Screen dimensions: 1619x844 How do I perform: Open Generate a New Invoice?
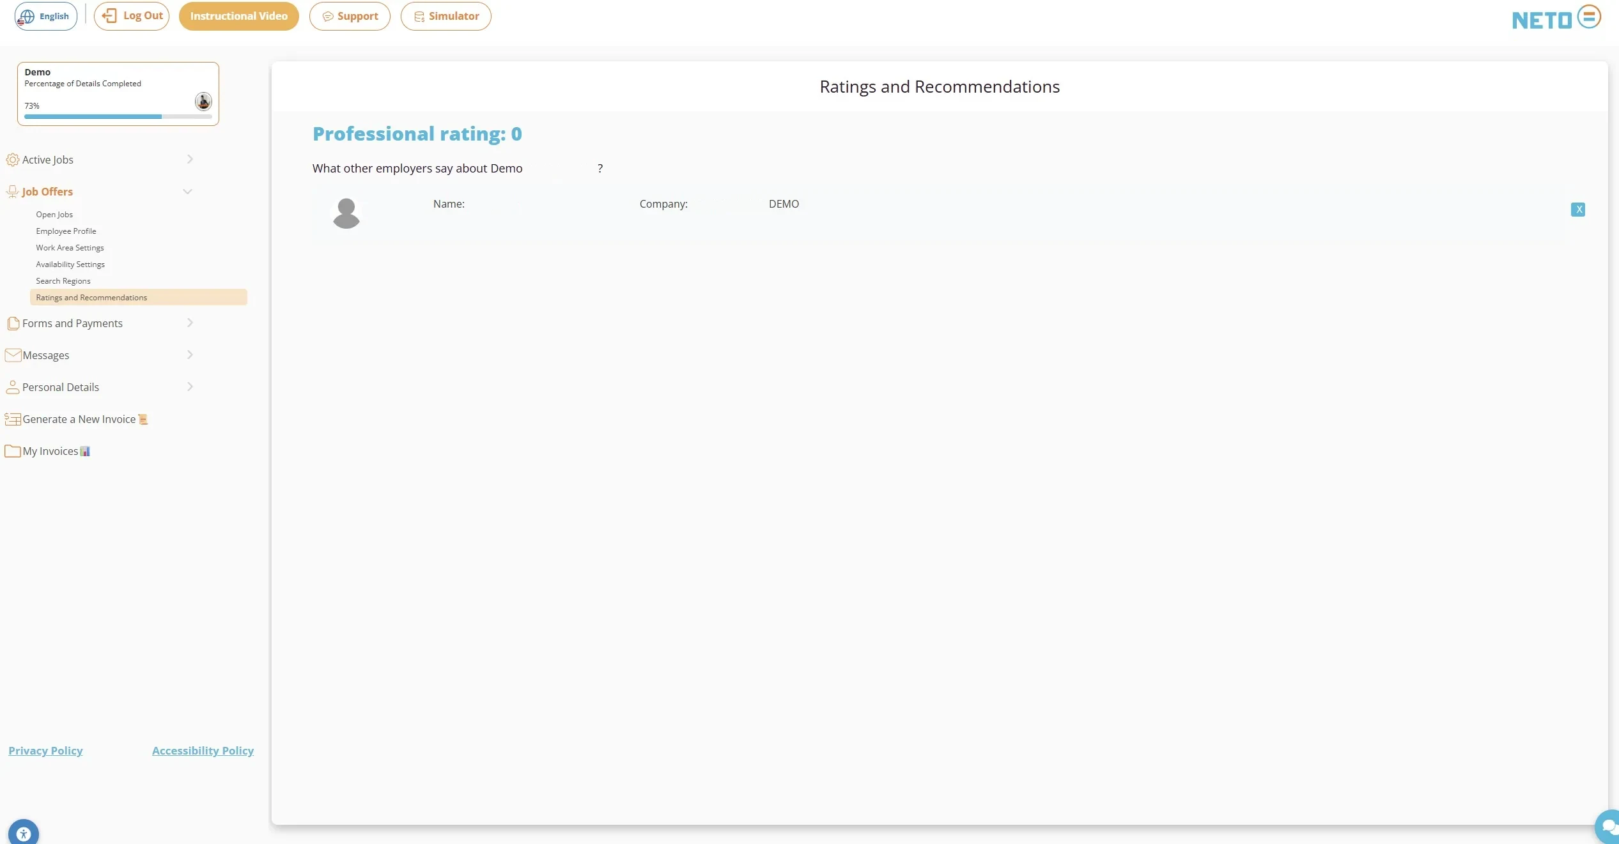(79, 419)
